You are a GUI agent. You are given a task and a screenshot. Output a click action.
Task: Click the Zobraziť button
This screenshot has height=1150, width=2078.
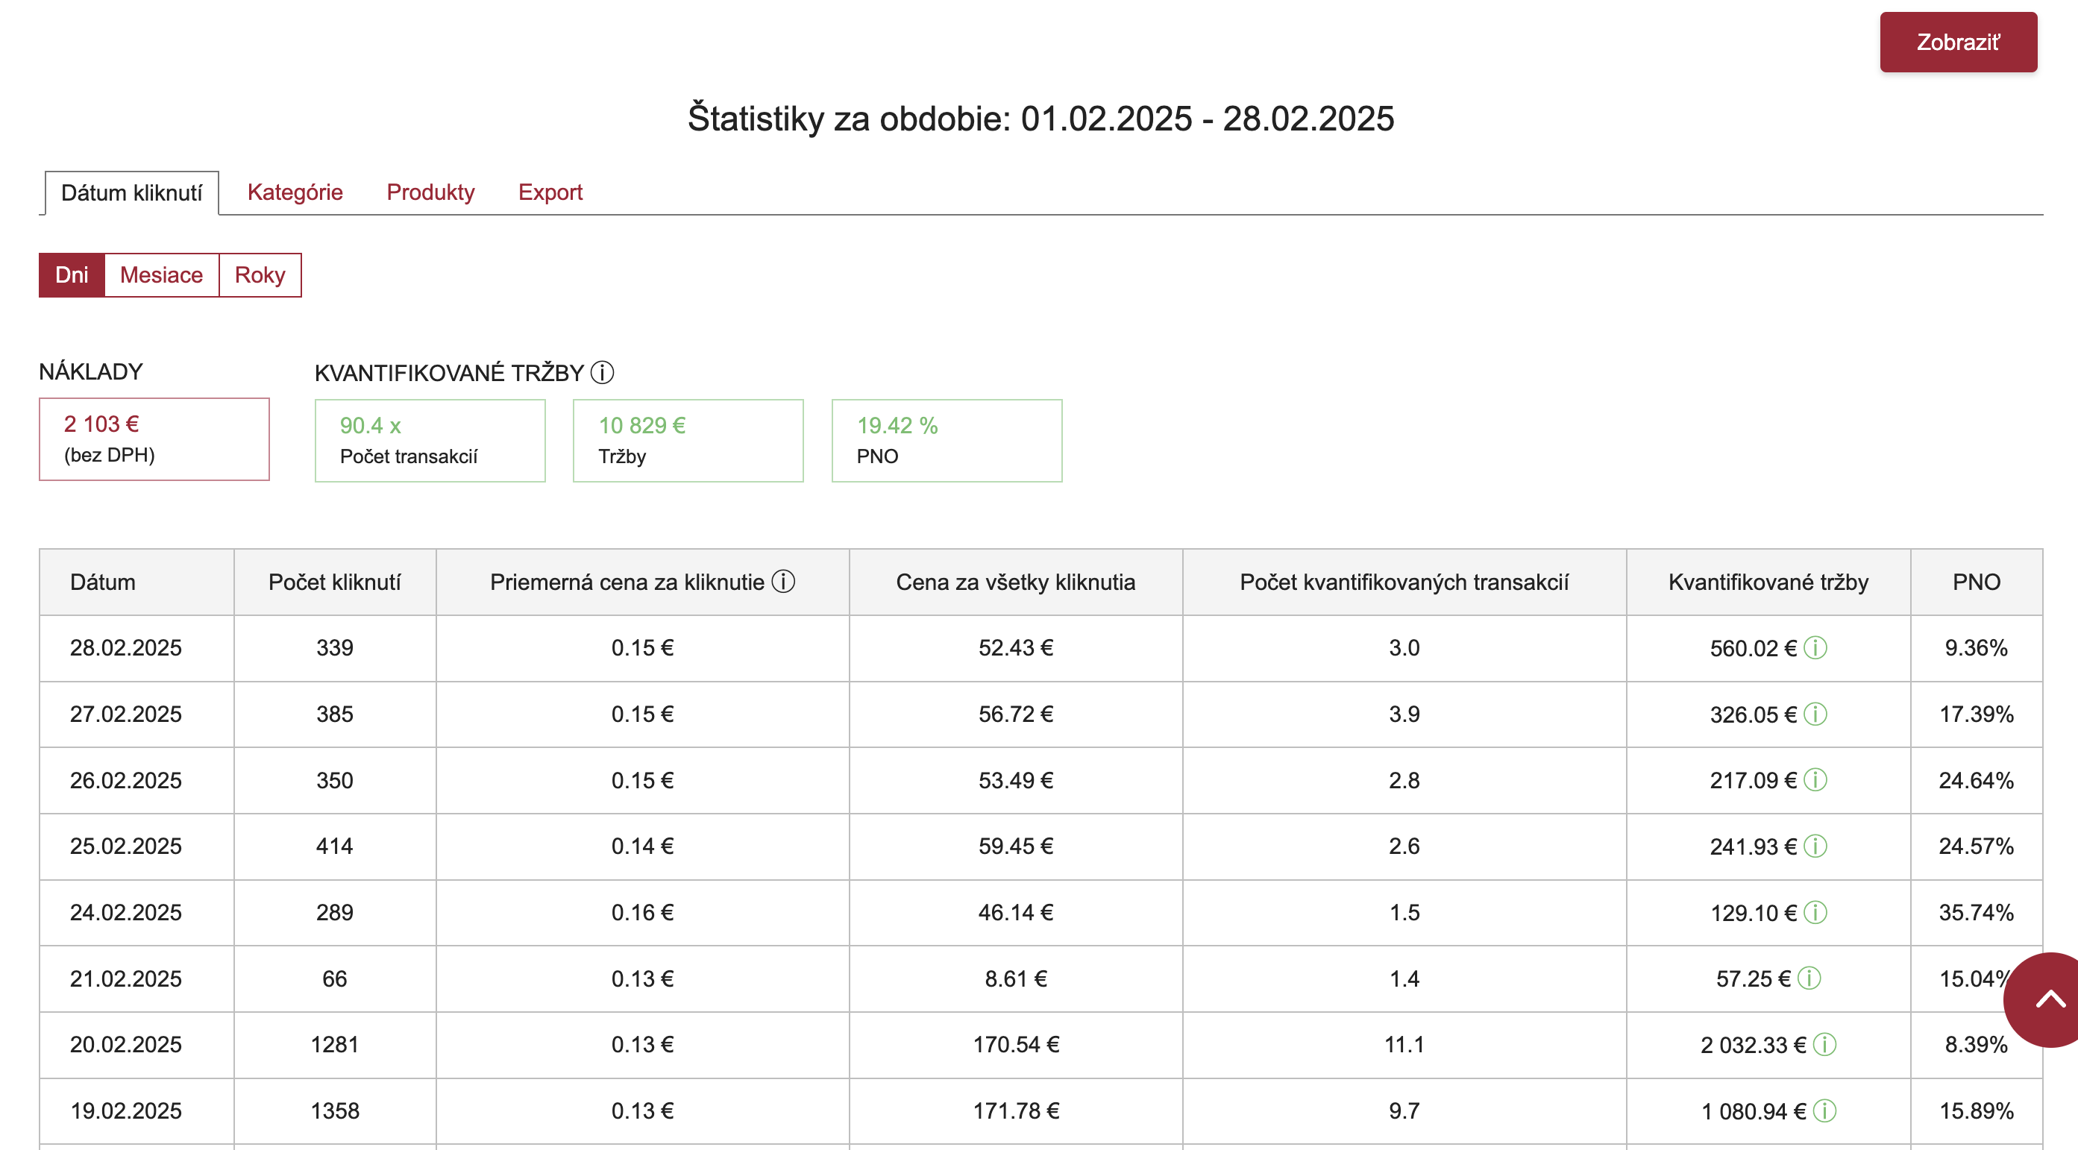coord(1958,42)
